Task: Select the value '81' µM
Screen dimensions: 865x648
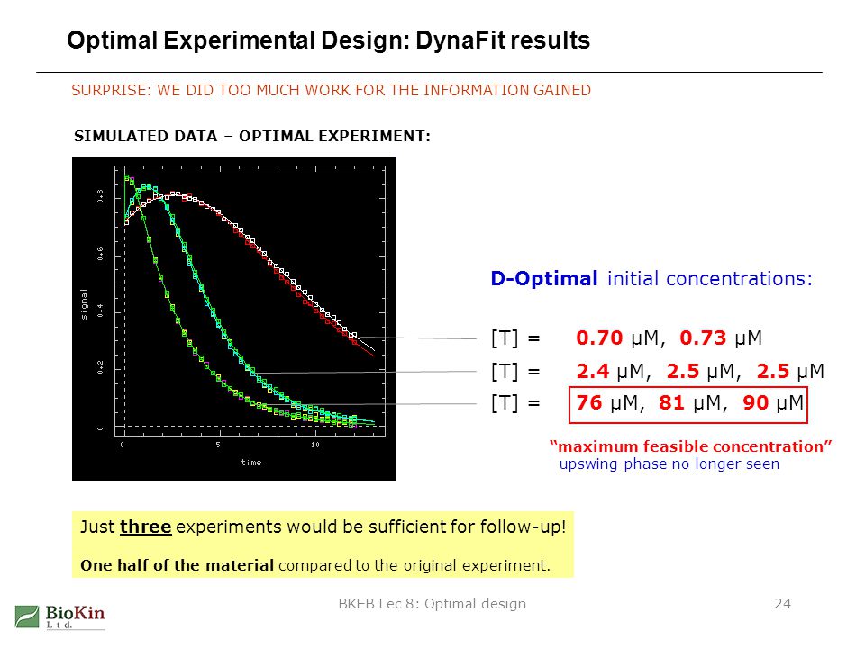Action: pyautogui.click(x=671, y=403)
